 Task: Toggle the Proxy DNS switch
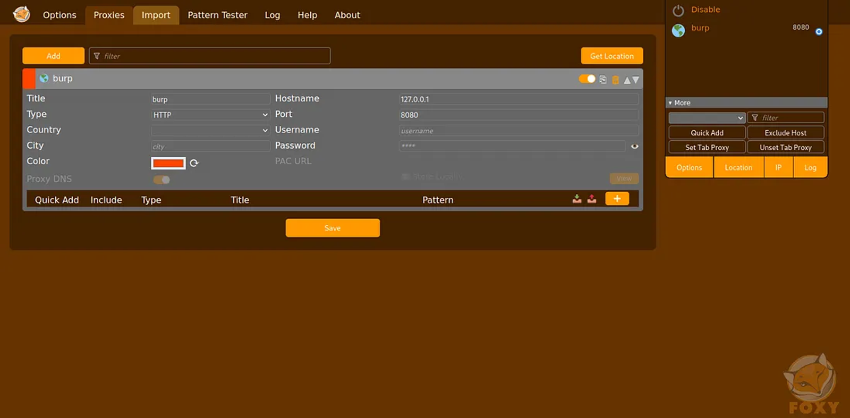pyautogui.click(x=161, y=180)
